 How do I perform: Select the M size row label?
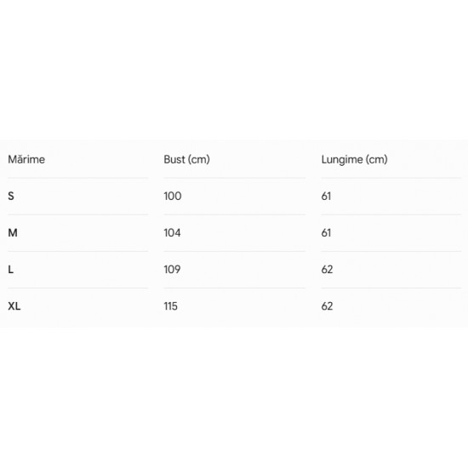13,233
